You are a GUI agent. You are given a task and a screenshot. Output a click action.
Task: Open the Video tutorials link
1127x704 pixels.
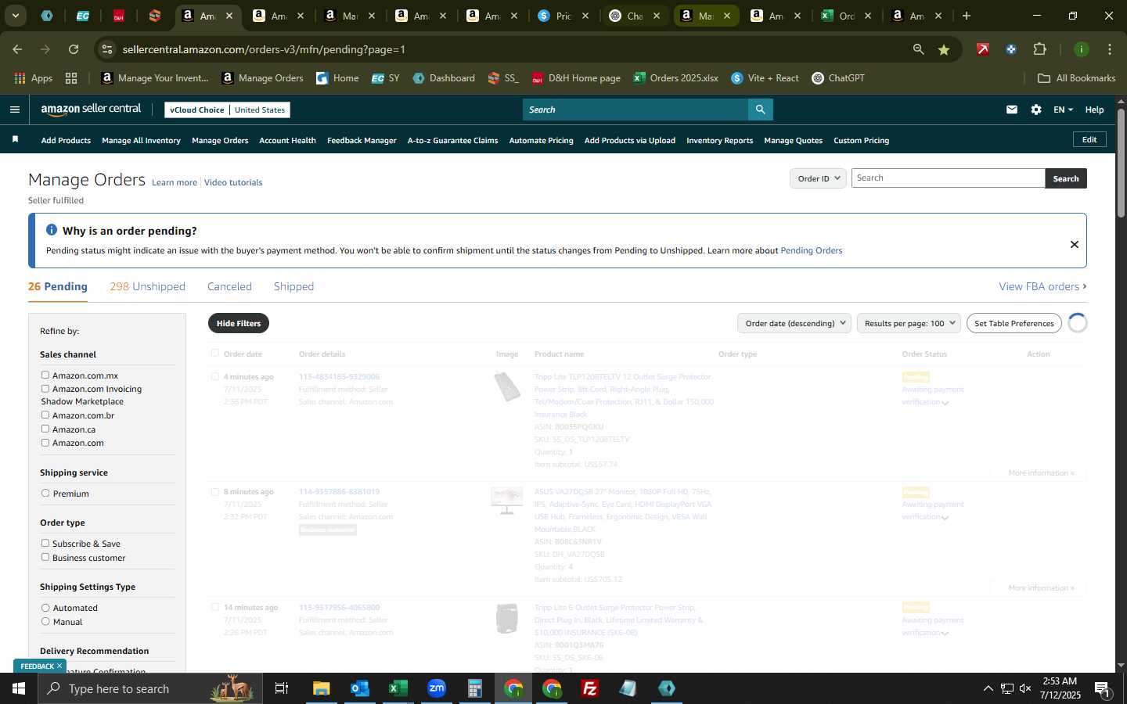233,182
